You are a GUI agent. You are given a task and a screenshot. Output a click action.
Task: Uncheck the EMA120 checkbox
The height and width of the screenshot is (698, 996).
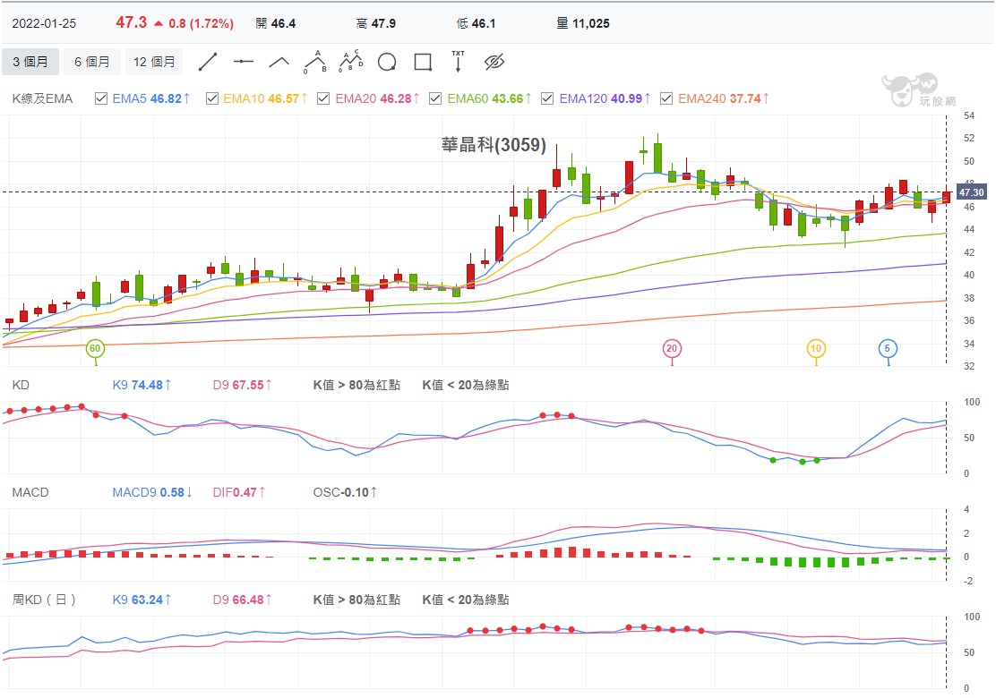pos(547,98)
